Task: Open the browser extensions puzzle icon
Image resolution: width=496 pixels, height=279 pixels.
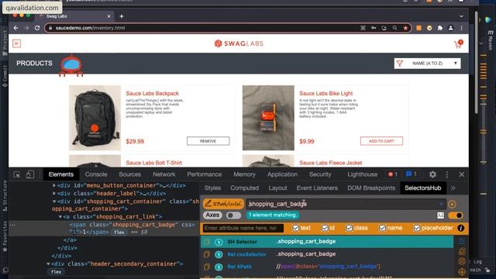Action: pyautogui.click(x=439, y=28)
